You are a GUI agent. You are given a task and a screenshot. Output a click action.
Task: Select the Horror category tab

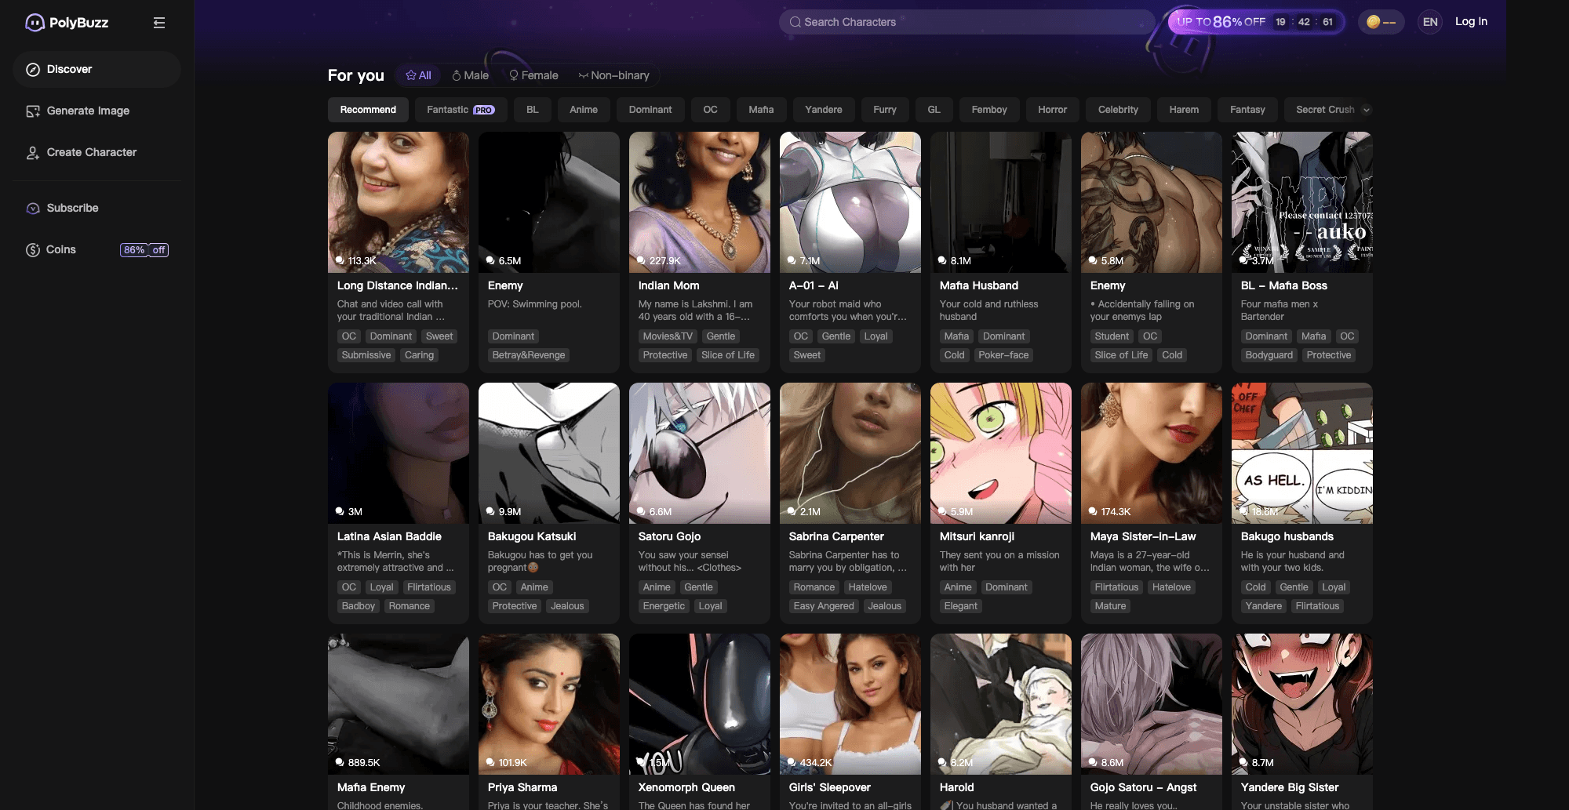[x=1053, y=110]
